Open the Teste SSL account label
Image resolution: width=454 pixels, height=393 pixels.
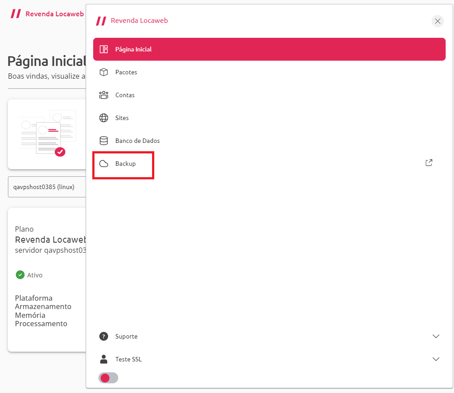click(129, 360)
